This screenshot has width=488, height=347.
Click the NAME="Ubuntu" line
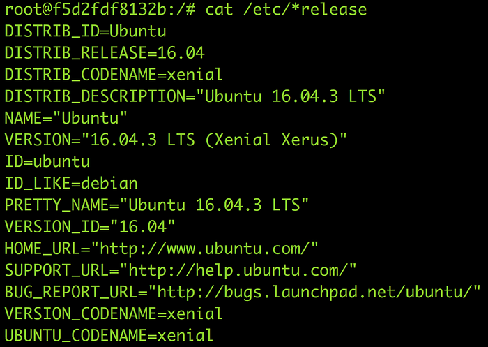(66, 118)
